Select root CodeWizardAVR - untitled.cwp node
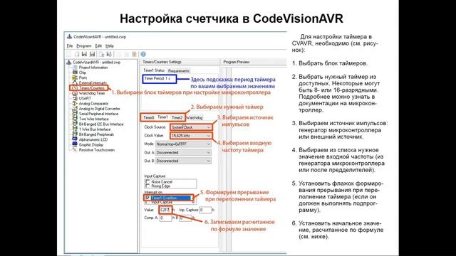This screenshot has height=256, width=456. point(97,63)
